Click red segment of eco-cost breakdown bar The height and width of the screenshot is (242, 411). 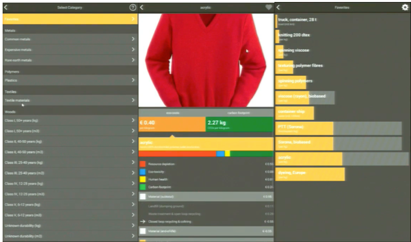point(177,154)
